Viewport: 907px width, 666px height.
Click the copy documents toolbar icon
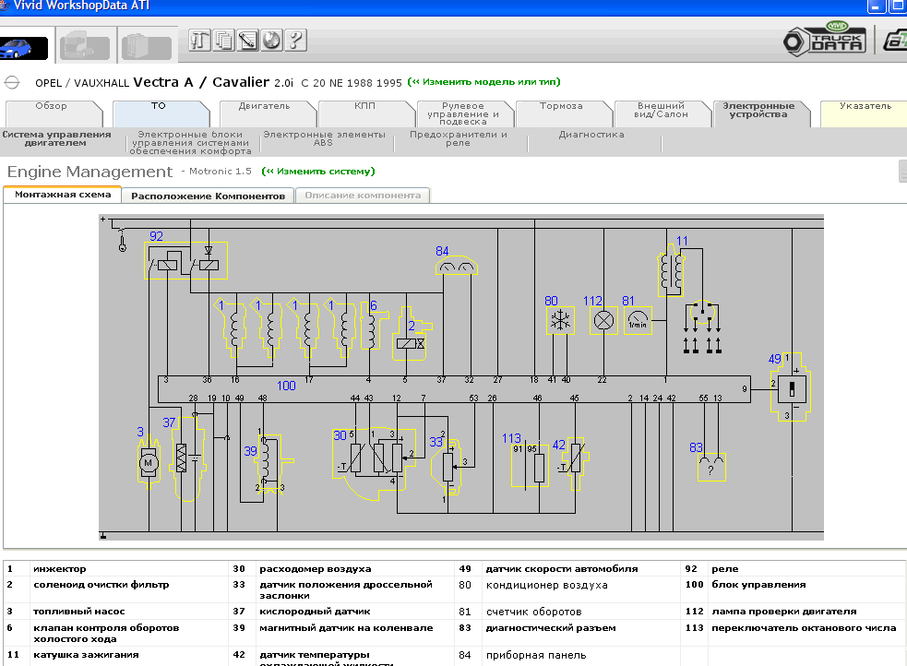coord(223,41)
